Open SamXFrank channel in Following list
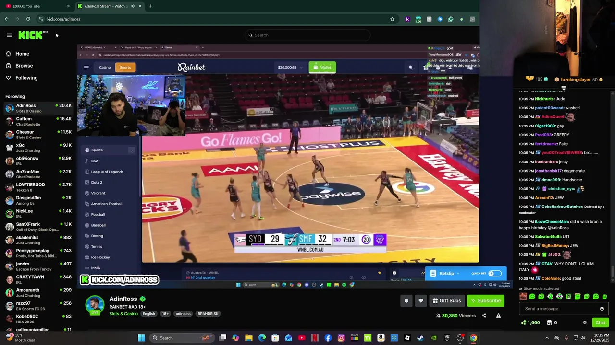The width and height of the screenshot is (615, 345). pos(38,227)
